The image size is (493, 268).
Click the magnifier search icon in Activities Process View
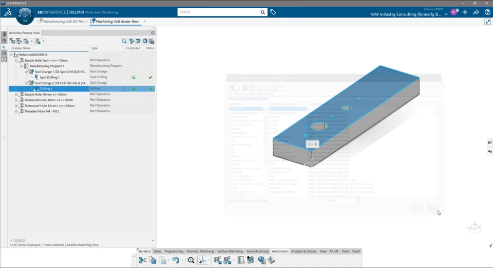(124, 41)
